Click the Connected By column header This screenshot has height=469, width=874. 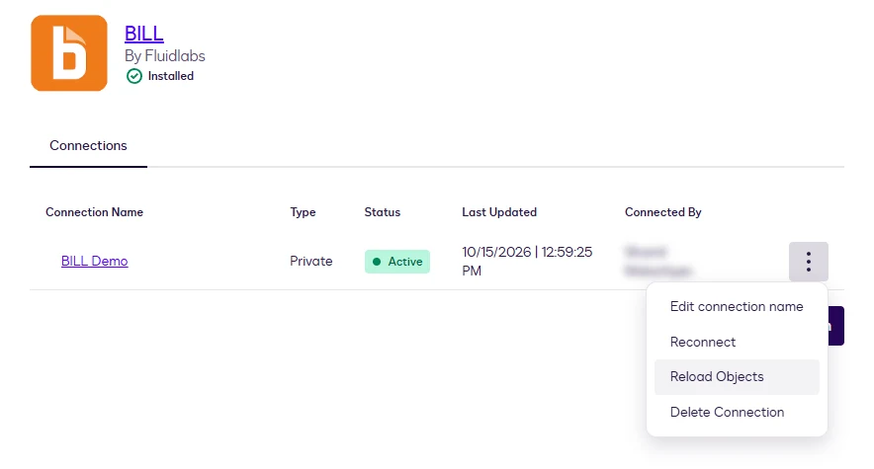click(x=662, y=212)
